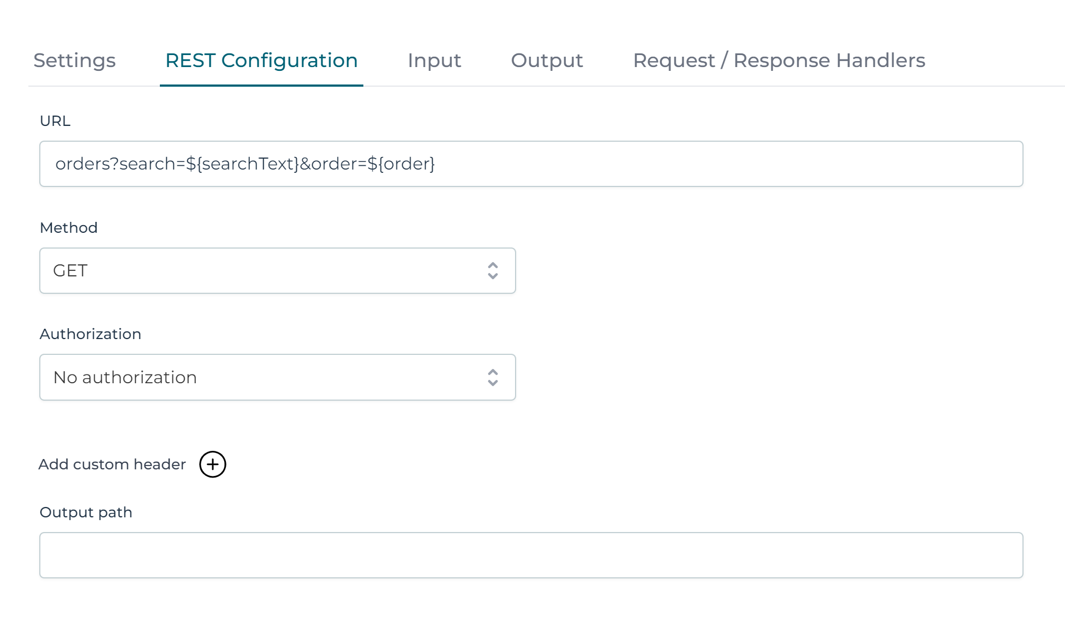Click the Output path label
Screen dimensions: 1065x628
coord(86,512)
